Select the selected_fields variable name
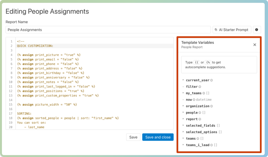This screenshot has width=268, height=157. coord(200,126)
